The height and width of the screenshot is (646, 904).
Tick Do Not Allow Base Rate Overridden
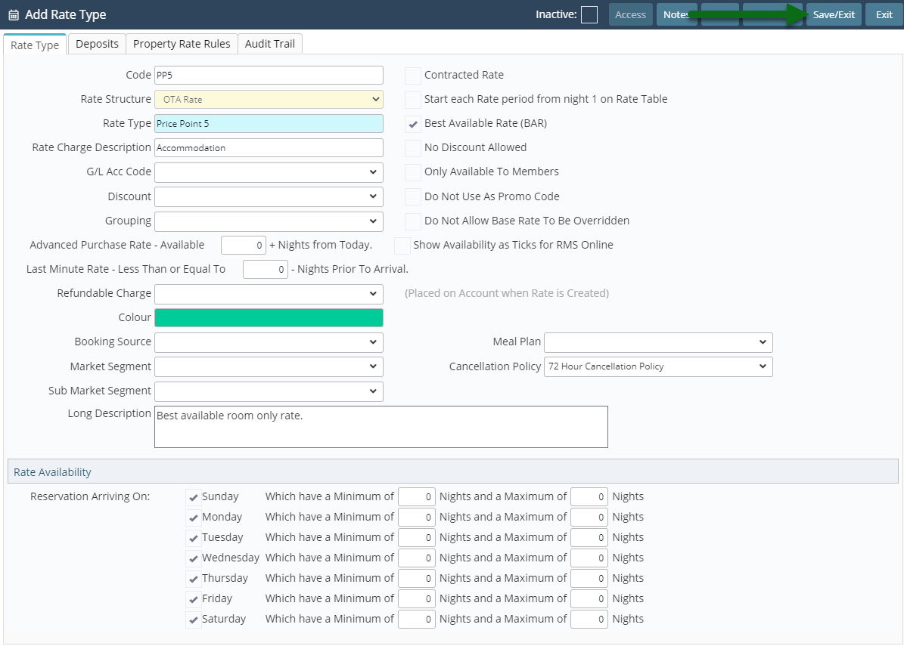413,221
